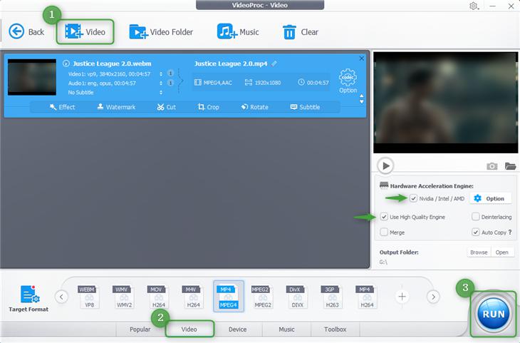Click the 1920x1080 output resolution
The height and width of the screenshot is (343, 520).
(263, 82)
